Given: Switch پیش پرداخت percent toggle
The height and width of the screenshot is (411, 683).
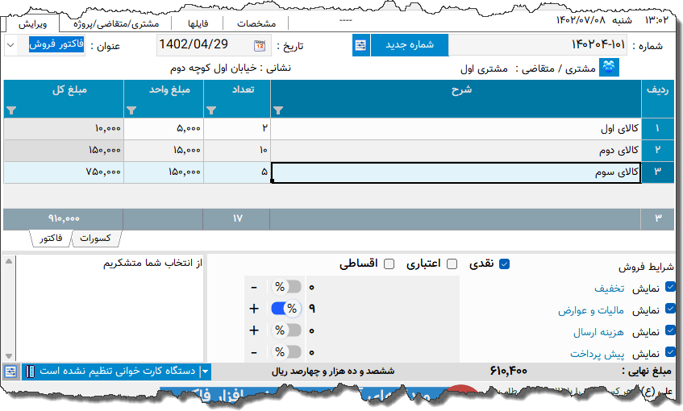Looking at the screenshot, I should coord(286,352).
